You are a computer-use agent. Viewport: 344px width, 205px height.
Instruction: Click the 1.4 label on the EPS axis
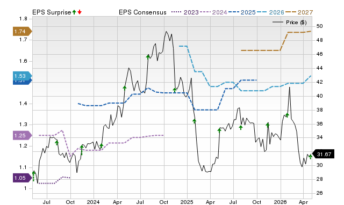coord(23,104)
